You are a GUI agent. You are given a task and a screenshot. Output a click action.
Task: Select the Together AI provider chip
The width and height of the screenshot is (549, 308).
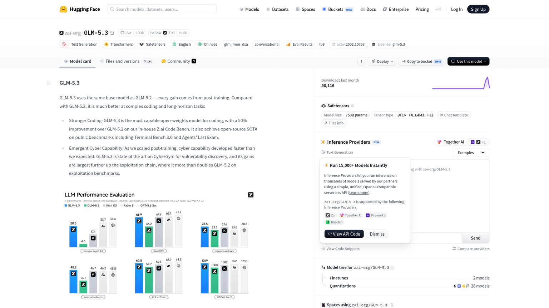point(450,142)
